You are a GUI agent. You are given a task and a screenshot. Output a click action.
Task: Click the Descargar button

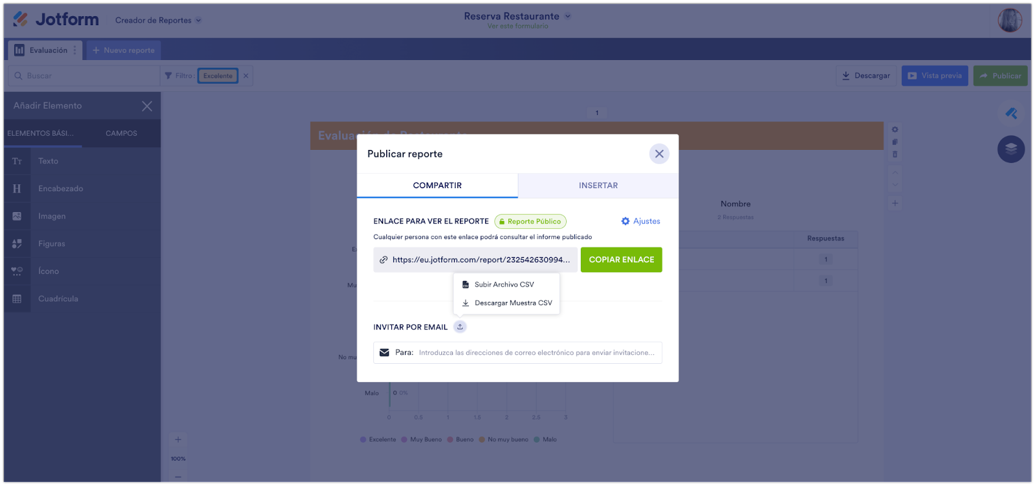tap(866, 76)
